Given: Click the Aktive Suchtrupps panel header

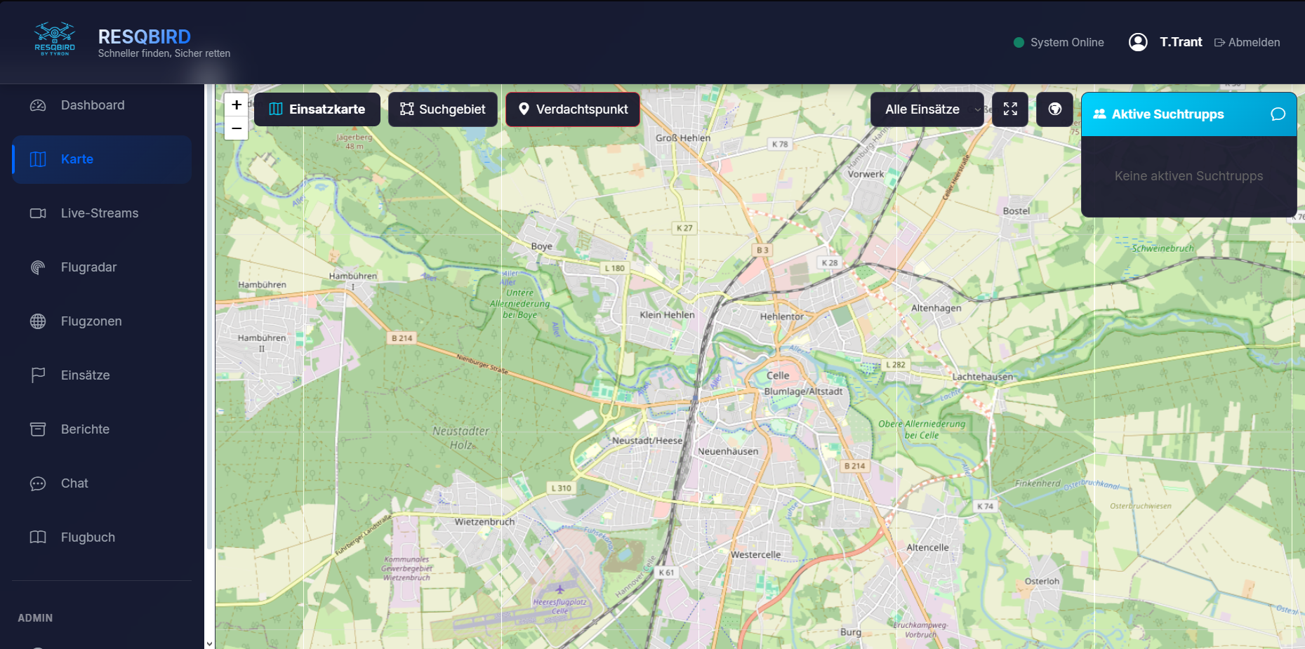Looking at the screenshot, I should click(x=1167, y=114).
